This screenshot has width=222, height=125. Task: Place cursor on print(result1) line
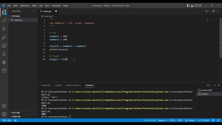point(59,49)
